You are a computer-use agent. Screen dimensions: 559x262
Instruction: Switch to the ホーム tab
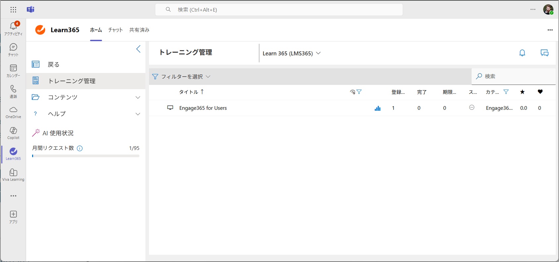[96, 30]
